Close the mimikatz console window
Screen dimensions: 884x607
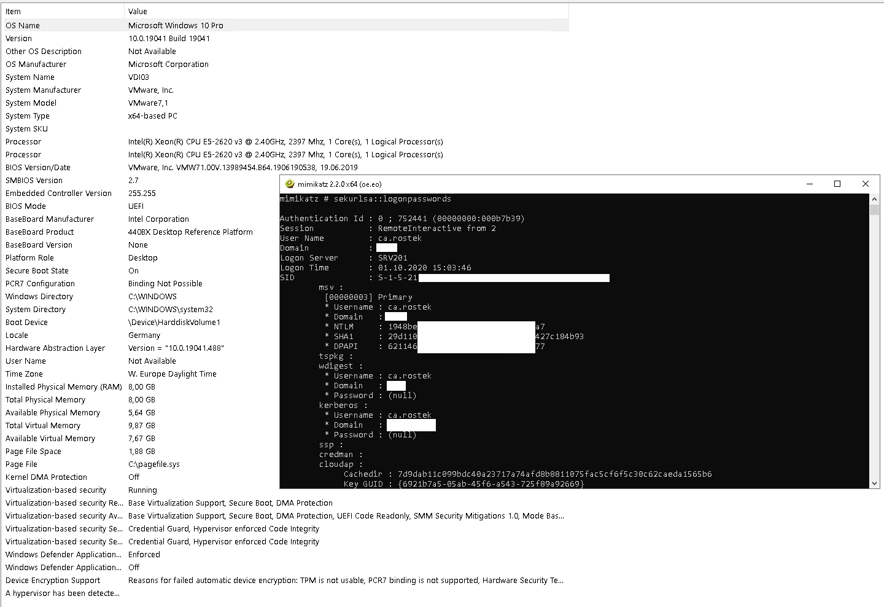[866, 184]
